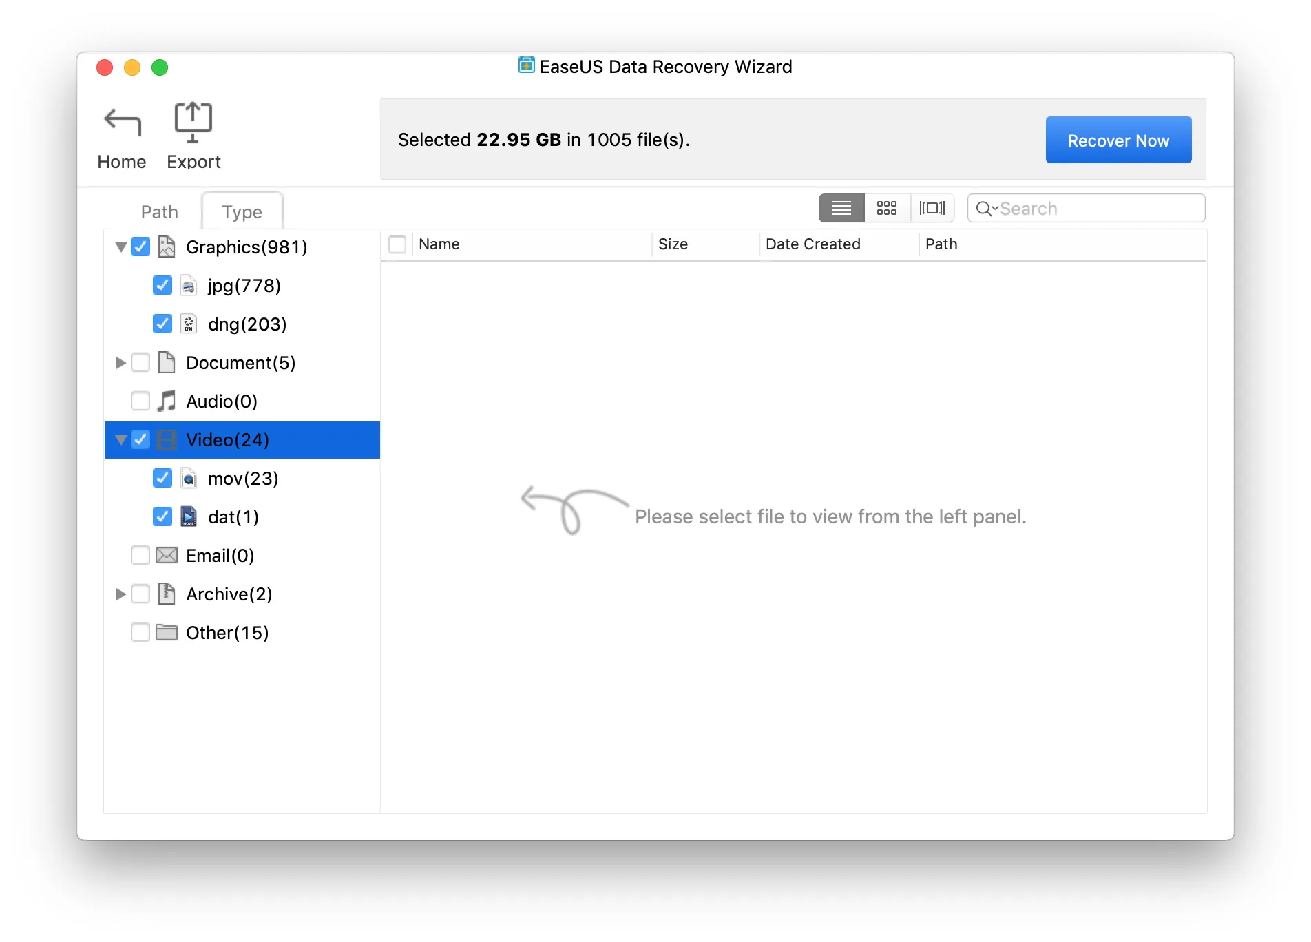Check the Email(0) checkbox
Screen dimensions: 1311x942
(x=140, y=555)
